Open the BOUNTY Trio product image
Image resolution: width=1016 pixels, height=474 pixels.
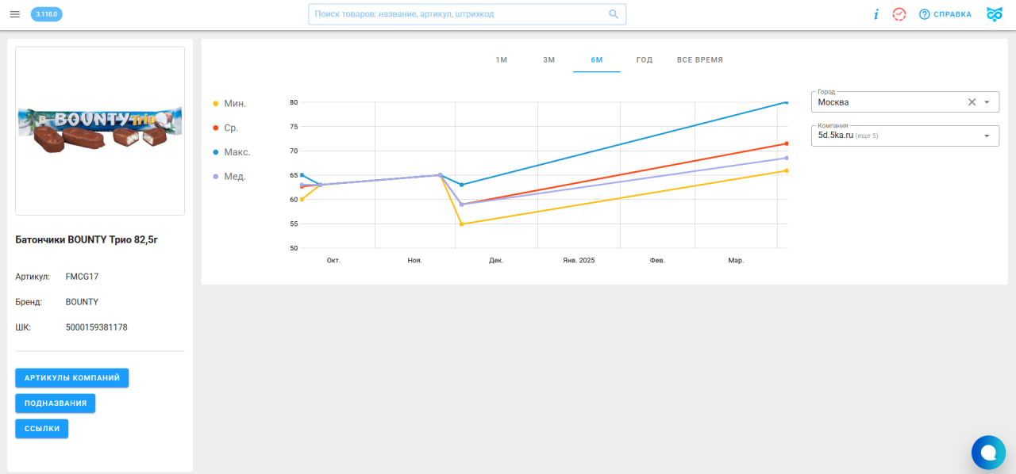pos(100,131)
